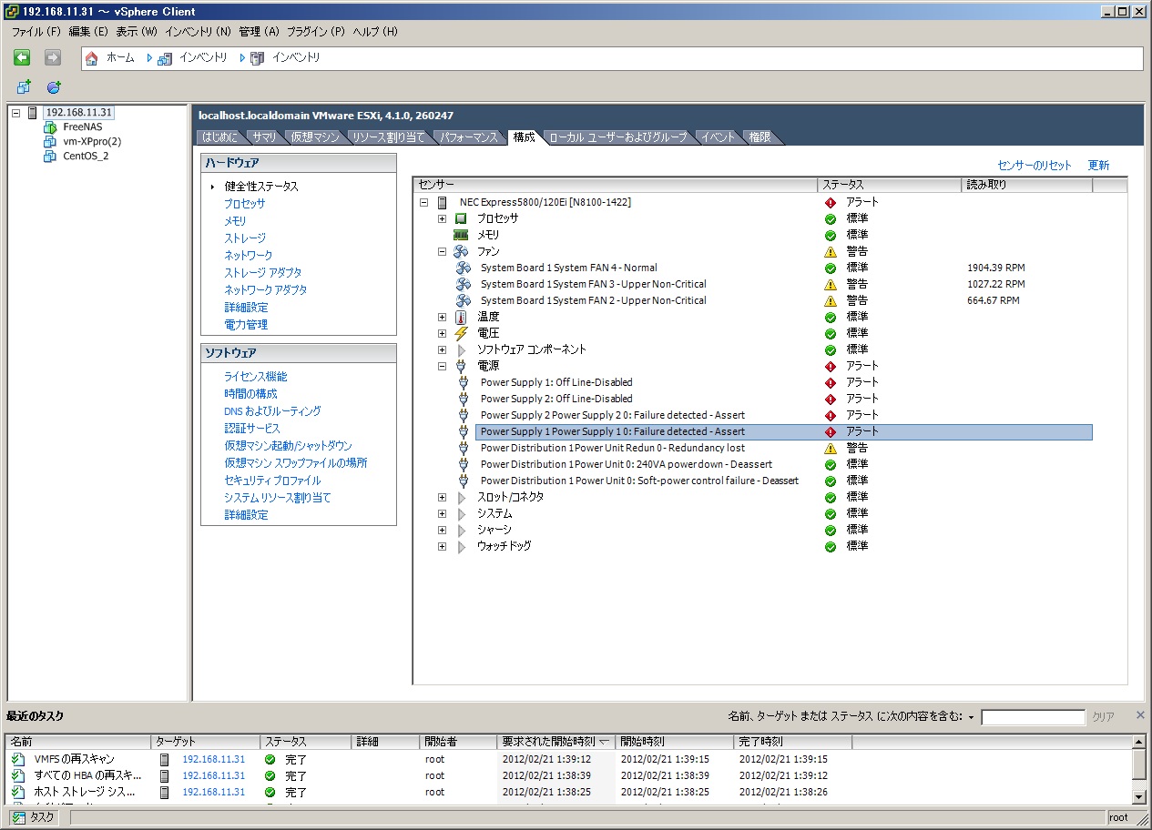The image size is (1152, 830).
Task: Switch to the イベント tab
Action: (x=718, y=137)
